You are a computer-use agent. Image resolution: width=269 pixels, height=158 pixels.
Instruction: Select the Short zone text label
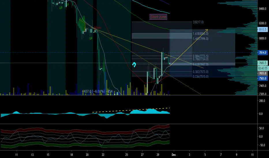pos(158,17)
